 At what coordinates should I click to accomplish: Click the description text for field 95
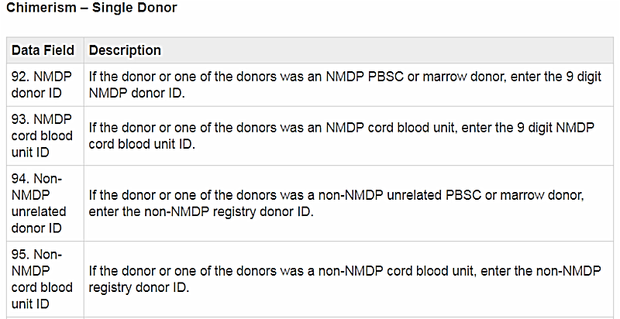341,279
